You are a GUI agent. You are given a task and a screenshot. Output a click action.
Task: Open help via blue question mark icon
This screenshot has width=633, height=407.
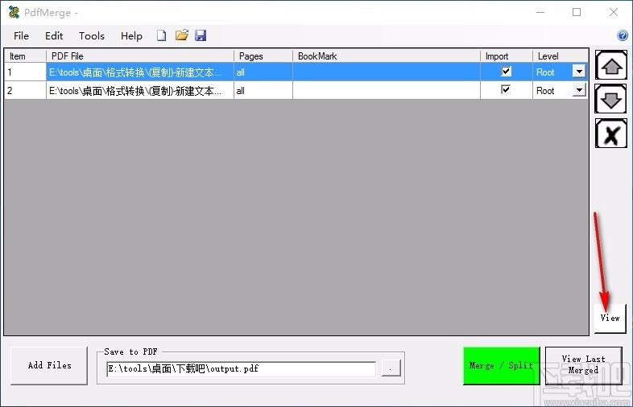pyautogui.click(x=623, y=35)
